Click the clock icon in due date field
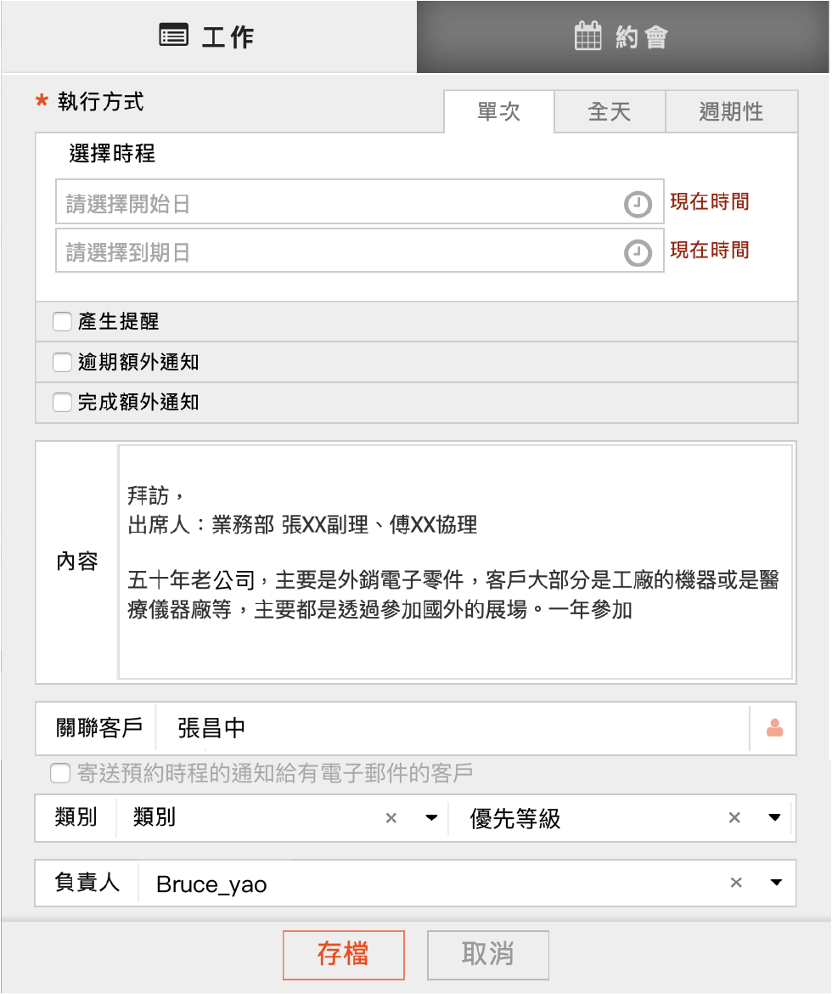The height and width of the screenshot is (994, 832). pos(638,253)
